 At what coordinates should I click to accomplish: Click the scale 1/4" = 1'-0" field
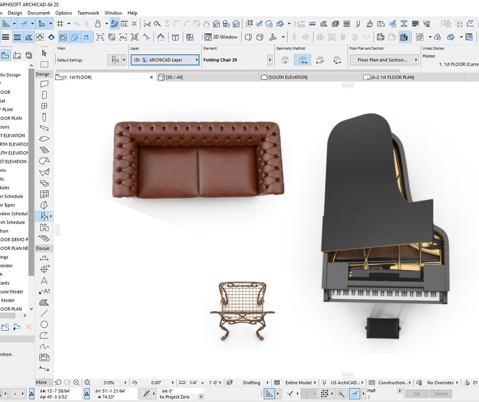(204, 382)
